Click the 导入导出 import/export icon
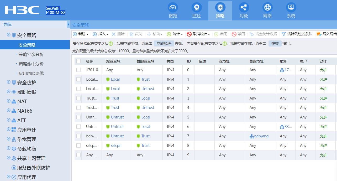This screenshot has height=181, width=337. click(319, 34)
